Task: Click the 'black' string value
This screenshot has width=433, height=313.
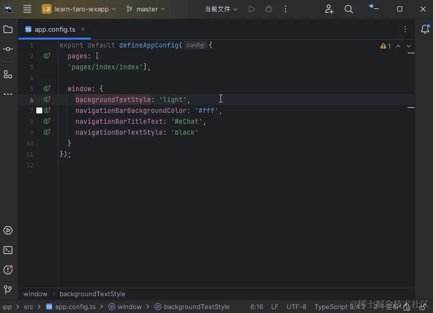Action: [x=184, y=132]
